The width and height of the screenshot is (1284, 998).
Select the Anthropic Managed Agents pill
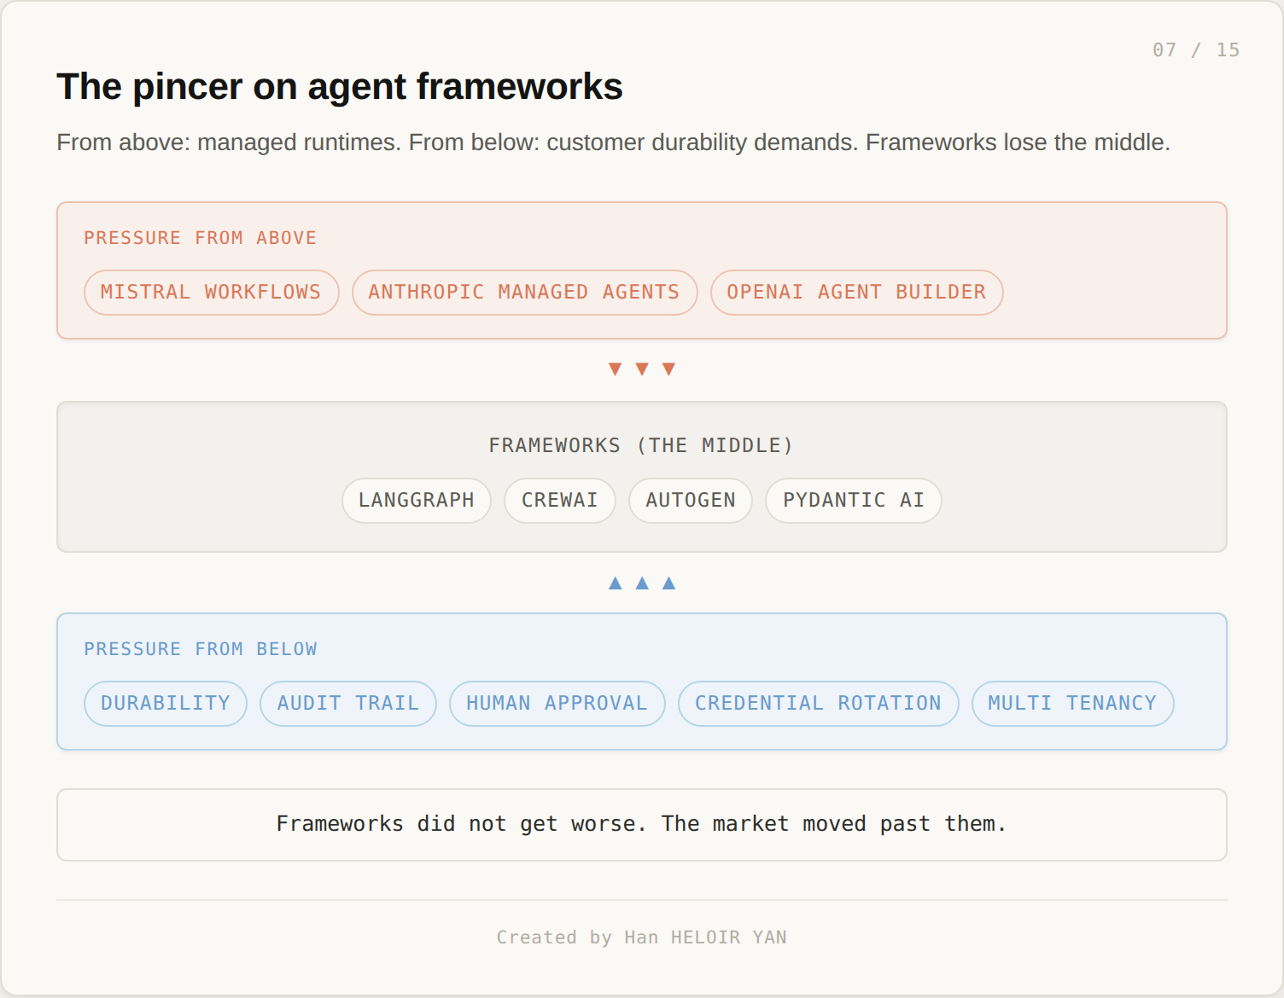click(x=525, y=293)
